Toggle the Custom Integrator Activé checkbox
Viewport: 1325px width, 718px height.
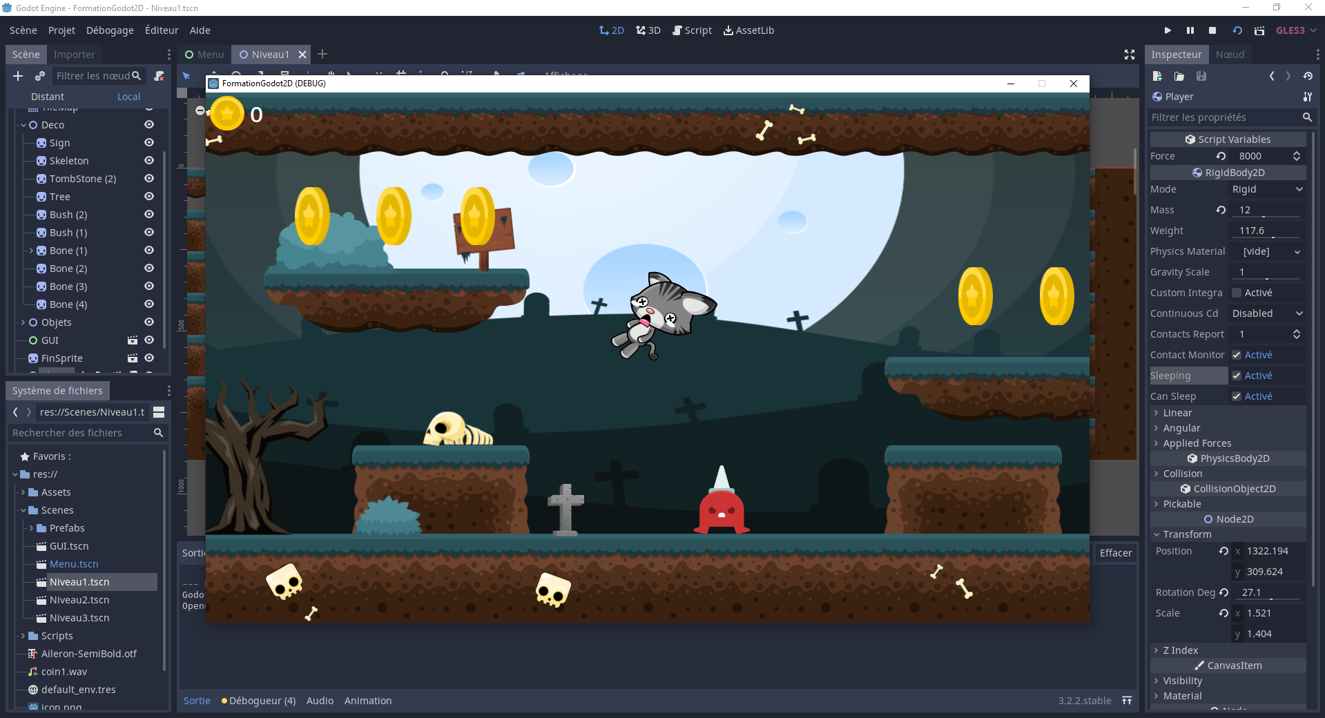pos(1237,293)
